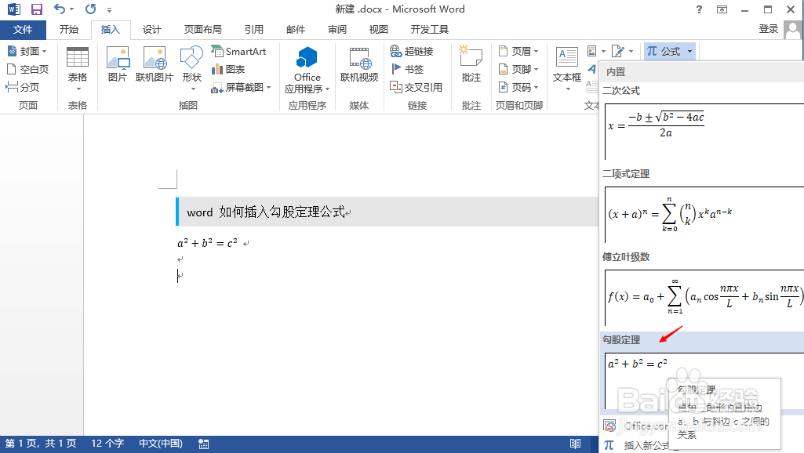The image size is (804, 453).
Task: Click the Equation (公式) button
Action: tap(664, 51)
